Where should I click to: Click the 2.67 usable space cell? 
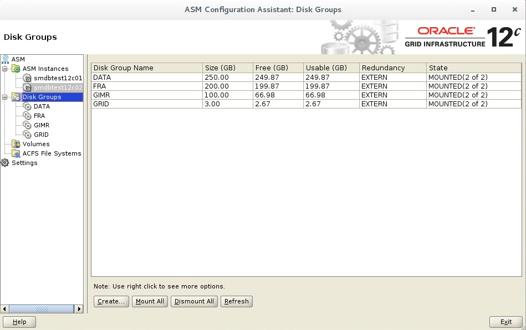(x=331, y=104)
